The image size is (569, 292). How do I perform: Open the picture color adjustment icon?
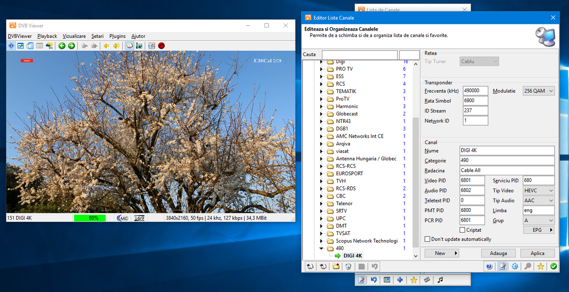coord(139,46)
